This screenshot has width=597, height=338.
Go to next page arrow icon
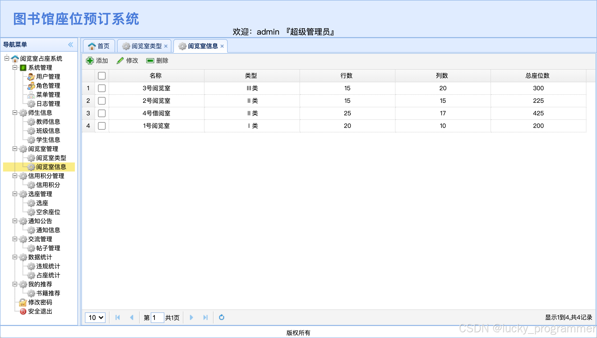(x=191, y=317)
